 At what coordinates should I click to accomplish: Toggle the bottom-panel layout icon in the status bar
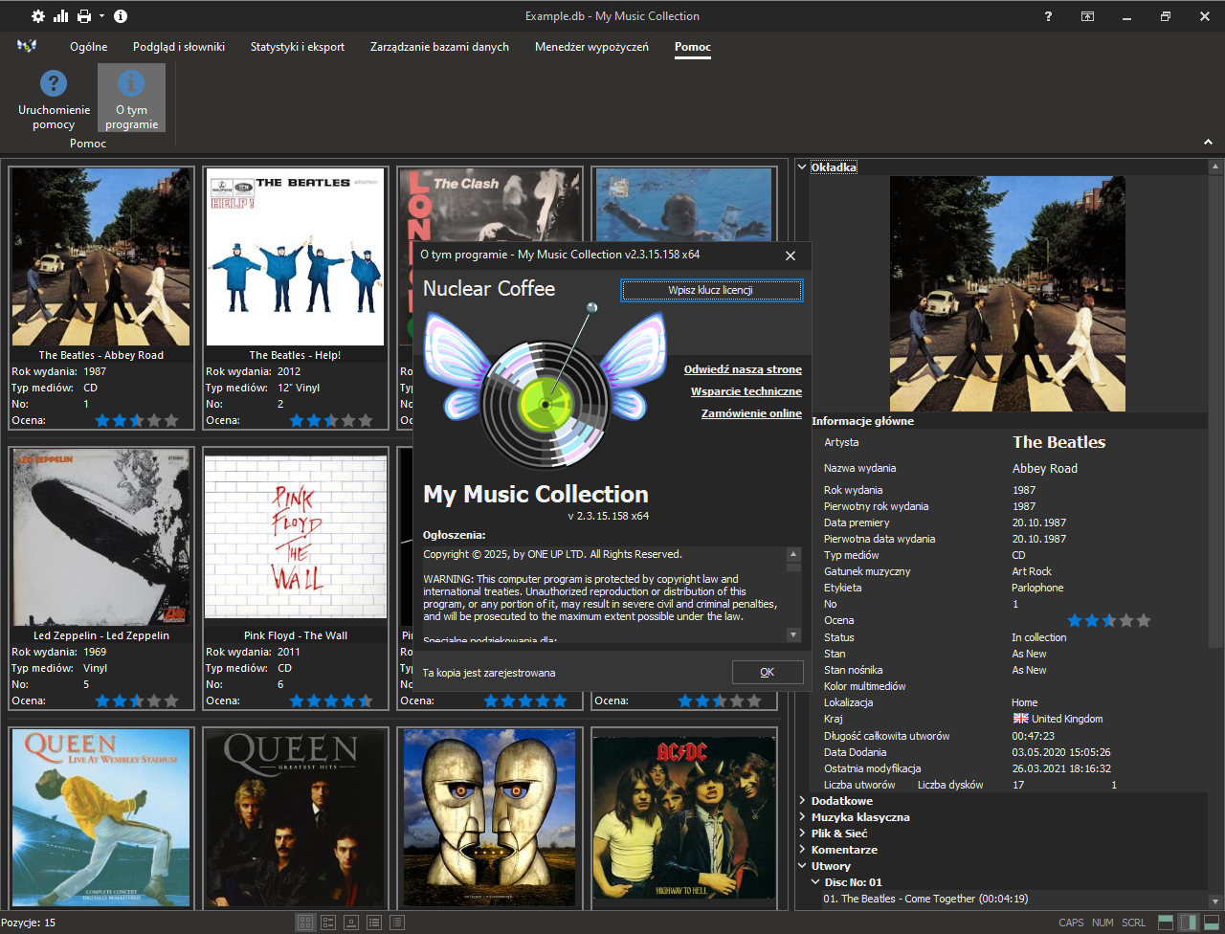(x=1210, y=923)
